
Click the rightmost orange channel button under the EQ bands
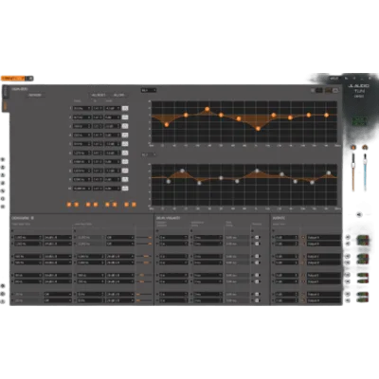point(134,205)
